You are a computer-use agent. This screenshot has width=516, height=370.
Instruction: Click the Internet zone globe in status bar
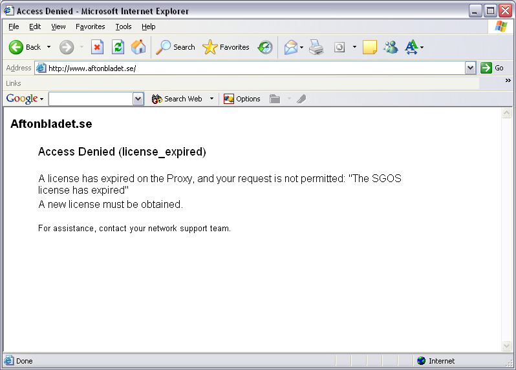point(421,361)
